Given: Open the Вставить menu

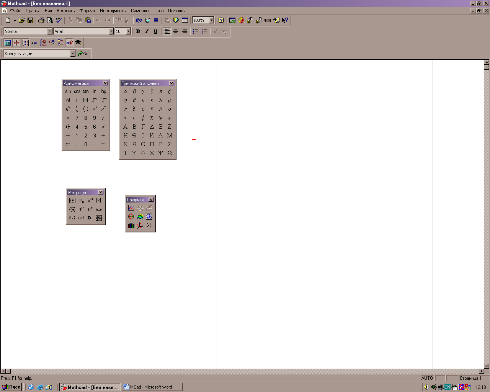Looking at the screenshot, I should (x=65, y=11).
